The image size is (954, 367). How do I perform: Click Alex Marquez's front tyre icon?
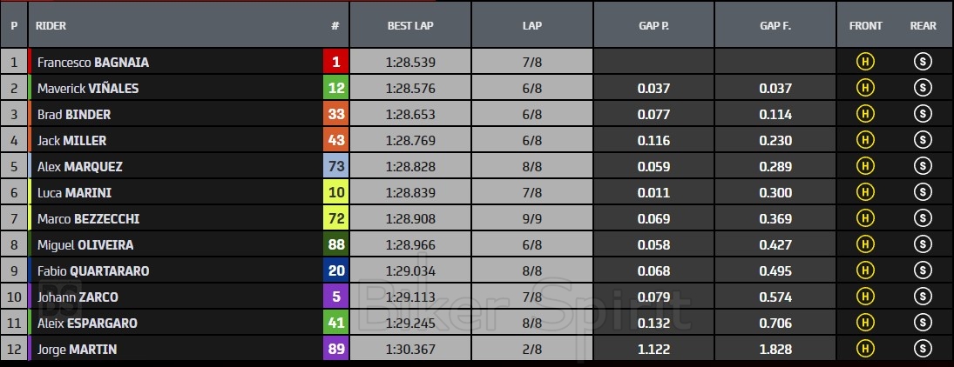pos(866,166)
